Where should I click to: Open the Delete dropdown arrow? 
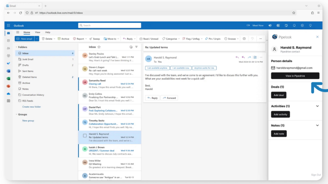tap(54, 39)
